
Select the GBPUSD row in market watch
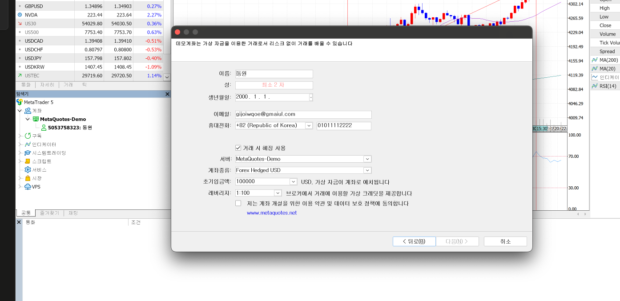click(89, 6)
